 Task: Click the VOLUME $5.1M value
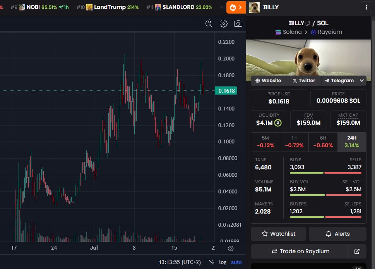tap(263, 190)
